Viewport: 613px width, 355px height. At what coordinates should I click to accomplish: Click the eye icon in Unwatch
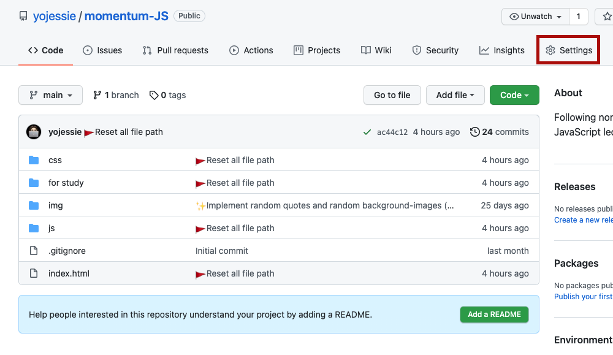[x=514, y=17]
